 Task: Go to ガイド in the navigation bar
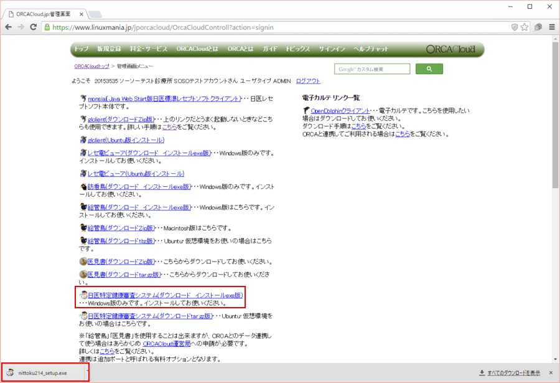(x=269, y=49)
